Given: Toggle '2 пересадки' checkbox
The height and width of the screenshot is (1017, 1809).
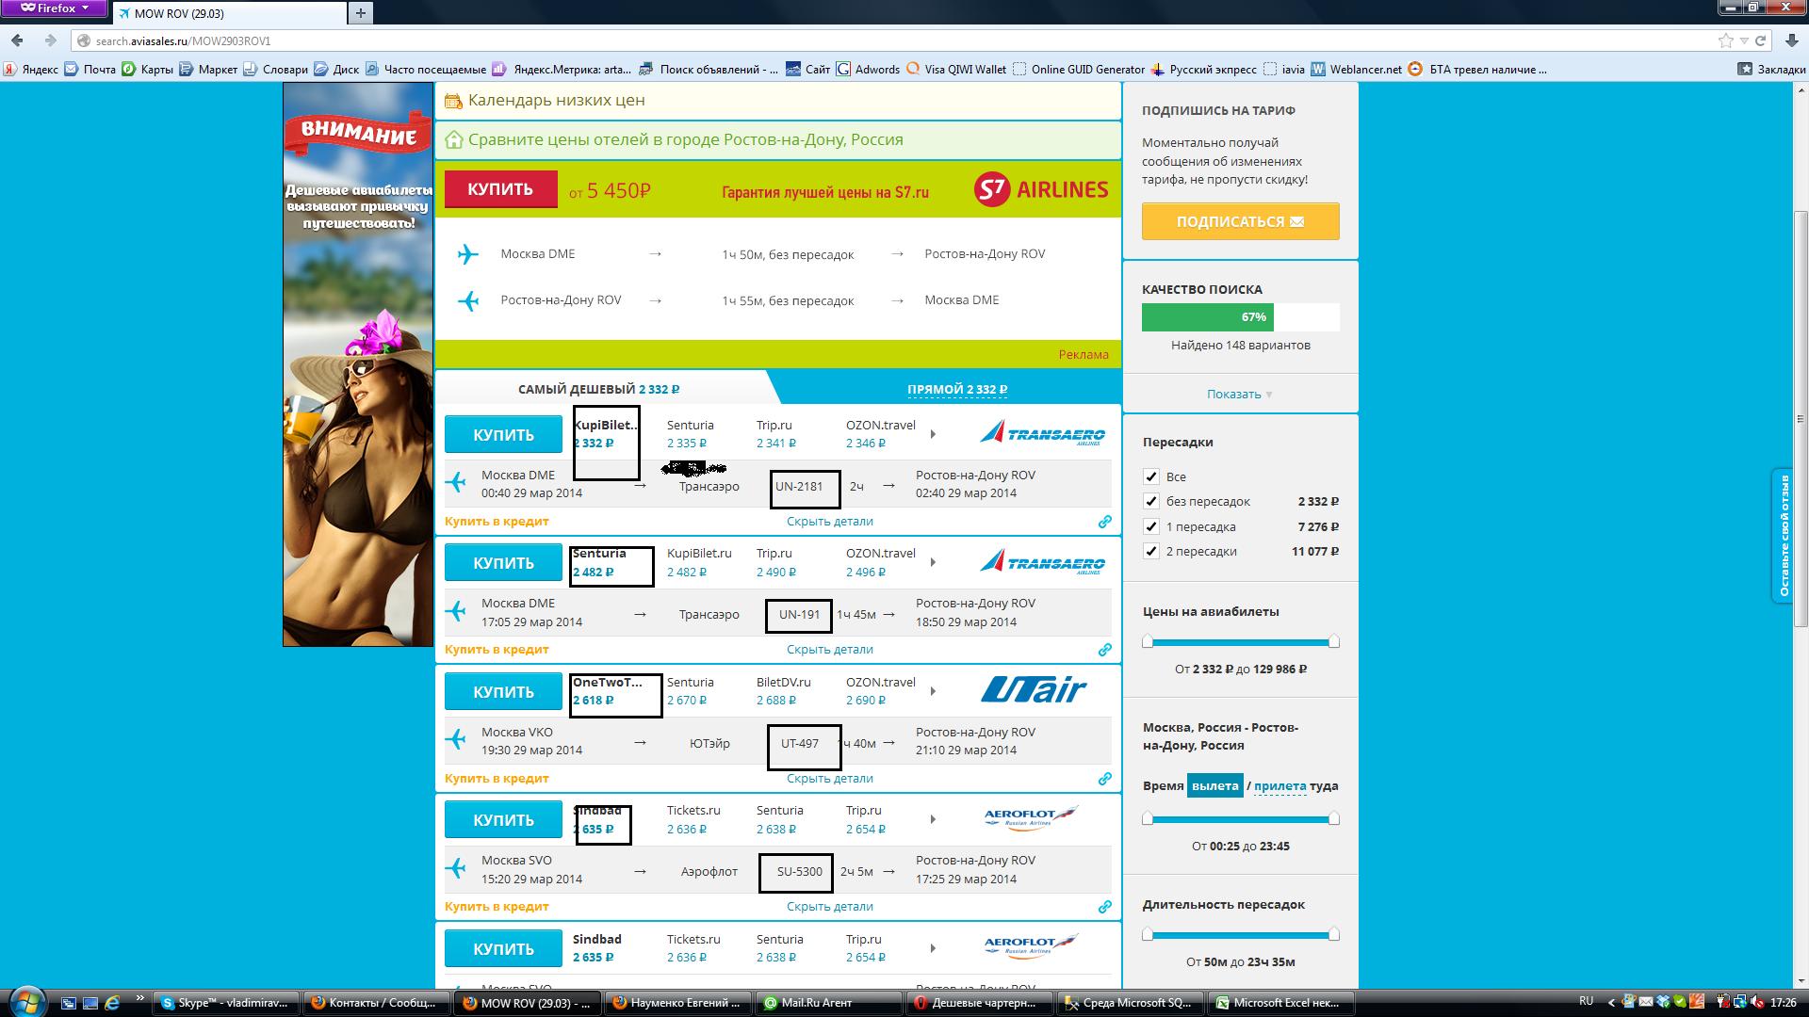Looking at the screenshot, I should pyautogui.click(x=1150, y=551).
